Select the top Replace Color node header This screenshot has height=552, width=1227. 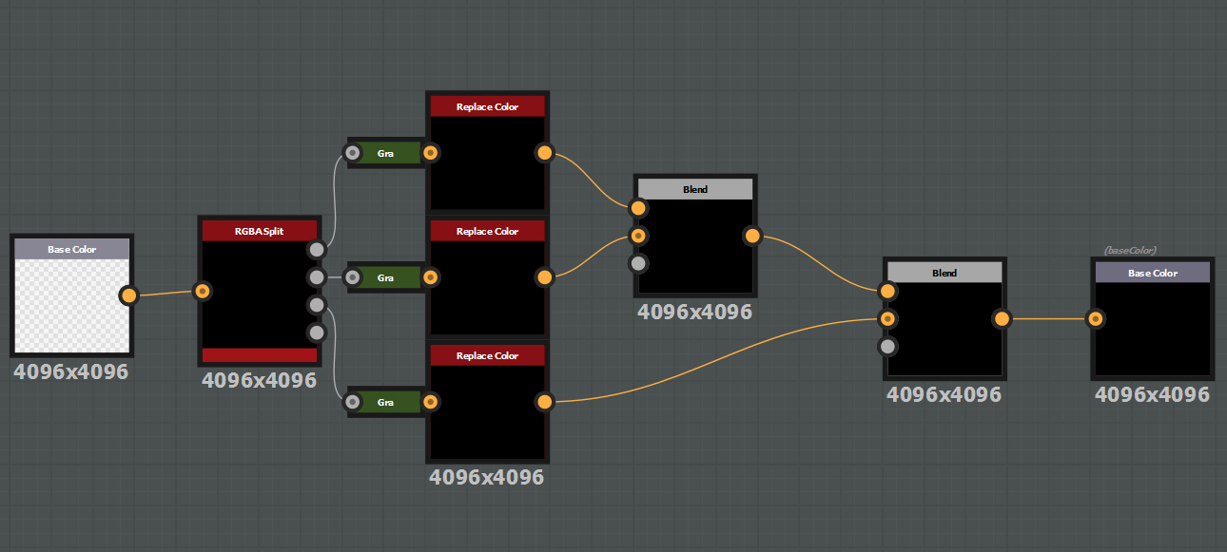coord(487,106)
